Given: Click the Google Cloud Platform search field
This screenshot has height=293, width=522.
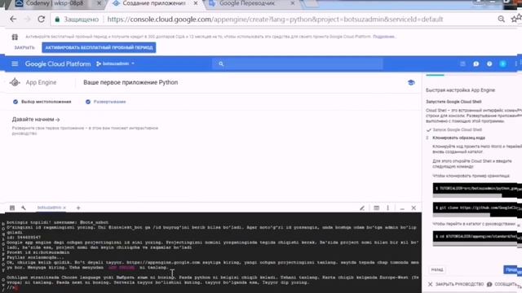Looking at the screenshot, I should [297, 63].
